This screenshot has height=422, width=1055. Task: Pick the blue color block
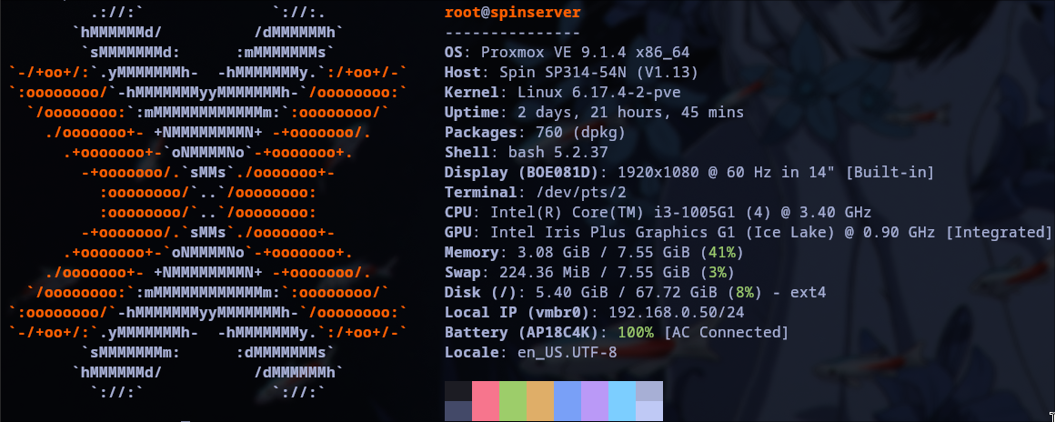tap(568, 401)
